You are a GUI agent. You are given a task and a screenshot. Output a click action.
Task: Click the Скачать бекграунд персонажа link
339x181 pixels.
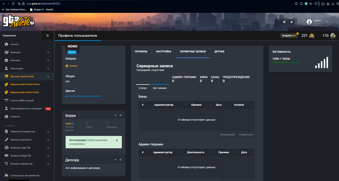[83, 96]
